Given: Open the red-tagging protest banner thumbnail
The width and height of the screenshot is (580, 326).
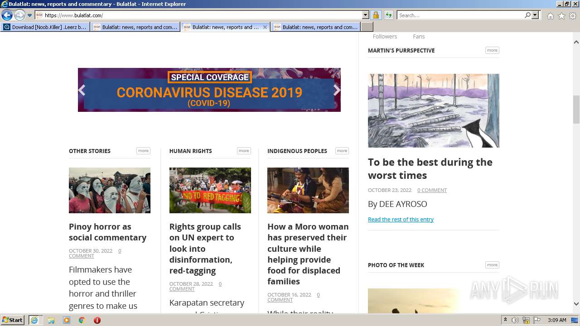Looking at the screenshot, I should pyautogui.click(x=210, y=190).
